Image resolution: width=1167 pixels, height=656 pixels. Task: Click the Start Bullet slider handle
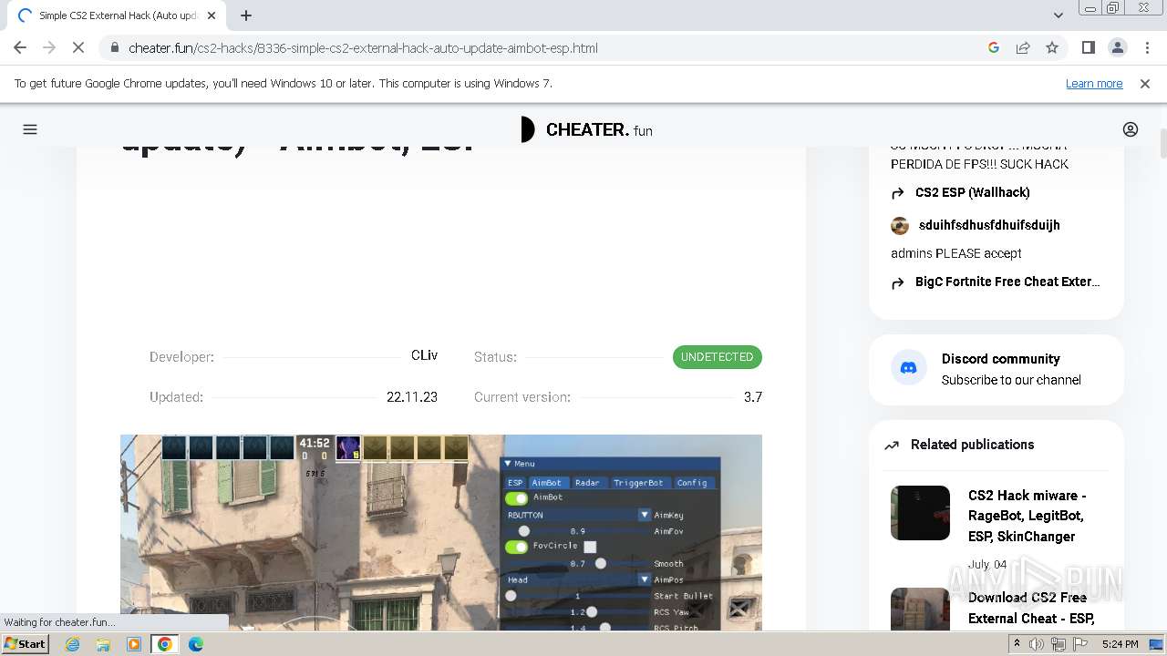pos(511,596)
